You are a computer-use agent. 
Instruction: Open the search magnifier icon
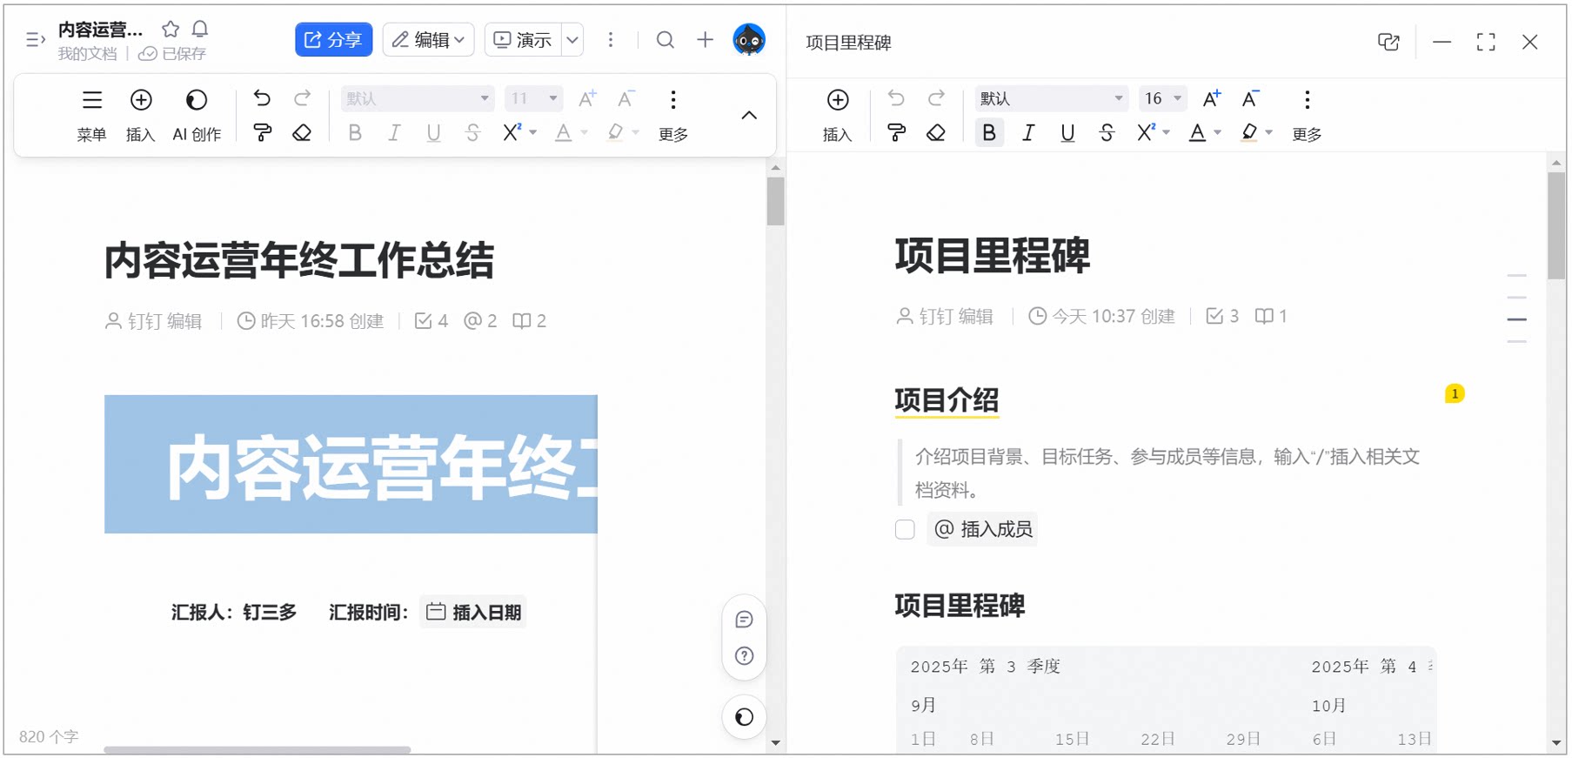pos(666,40)
